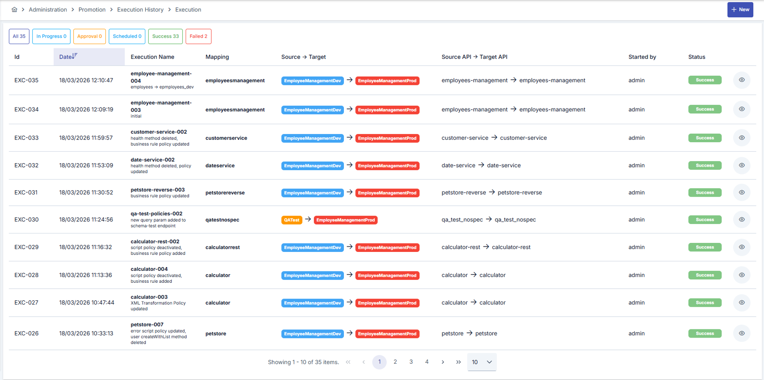Select date-service-002 execution name
Image resolution: width=764 pixels, height=380 pixels.
tap(153, 160)
